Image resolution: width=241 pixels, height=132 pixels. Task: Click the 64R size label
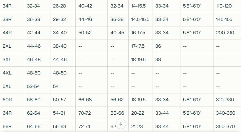click(x=7, y=113)
